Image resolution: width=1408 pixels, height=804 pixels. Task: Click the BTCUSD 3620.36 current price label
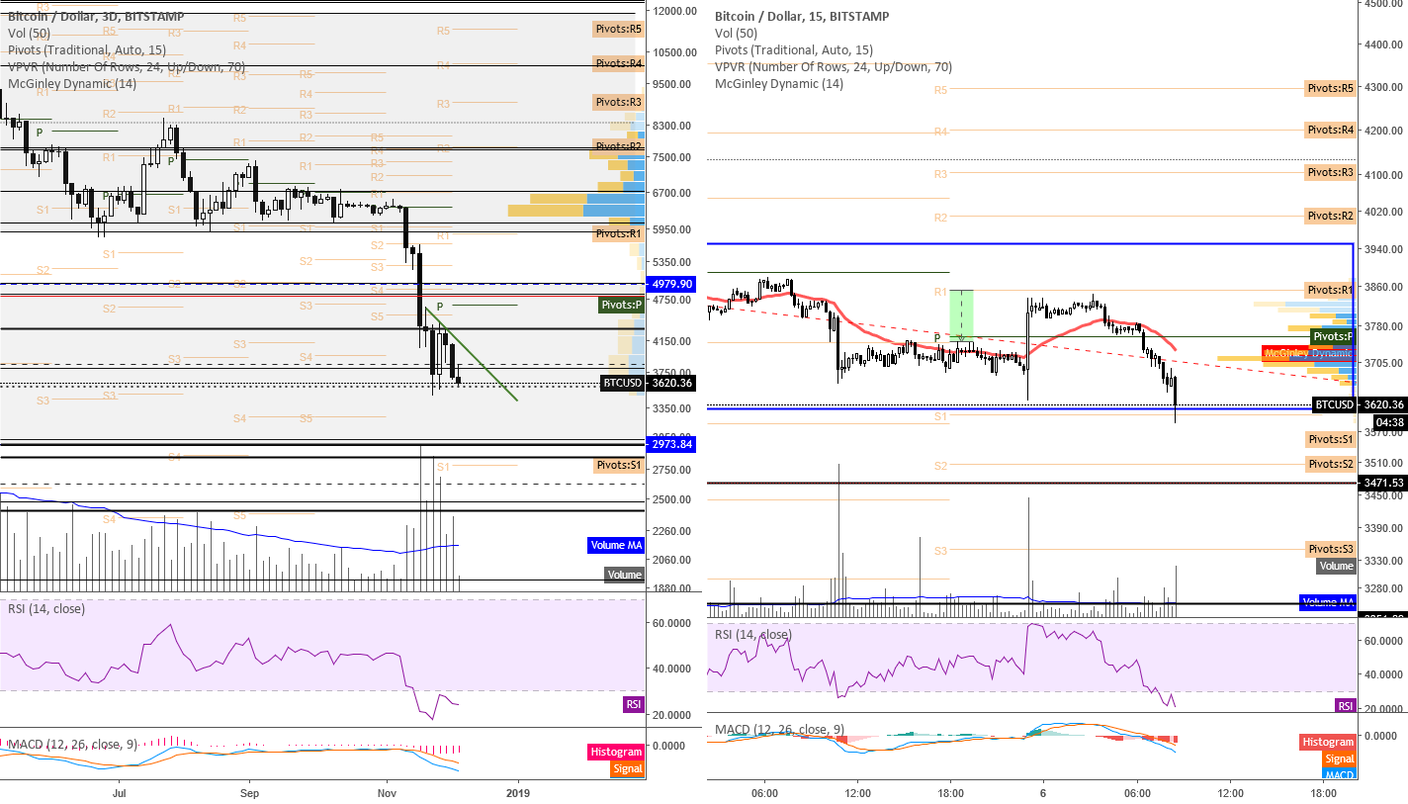click(1359, 404)
